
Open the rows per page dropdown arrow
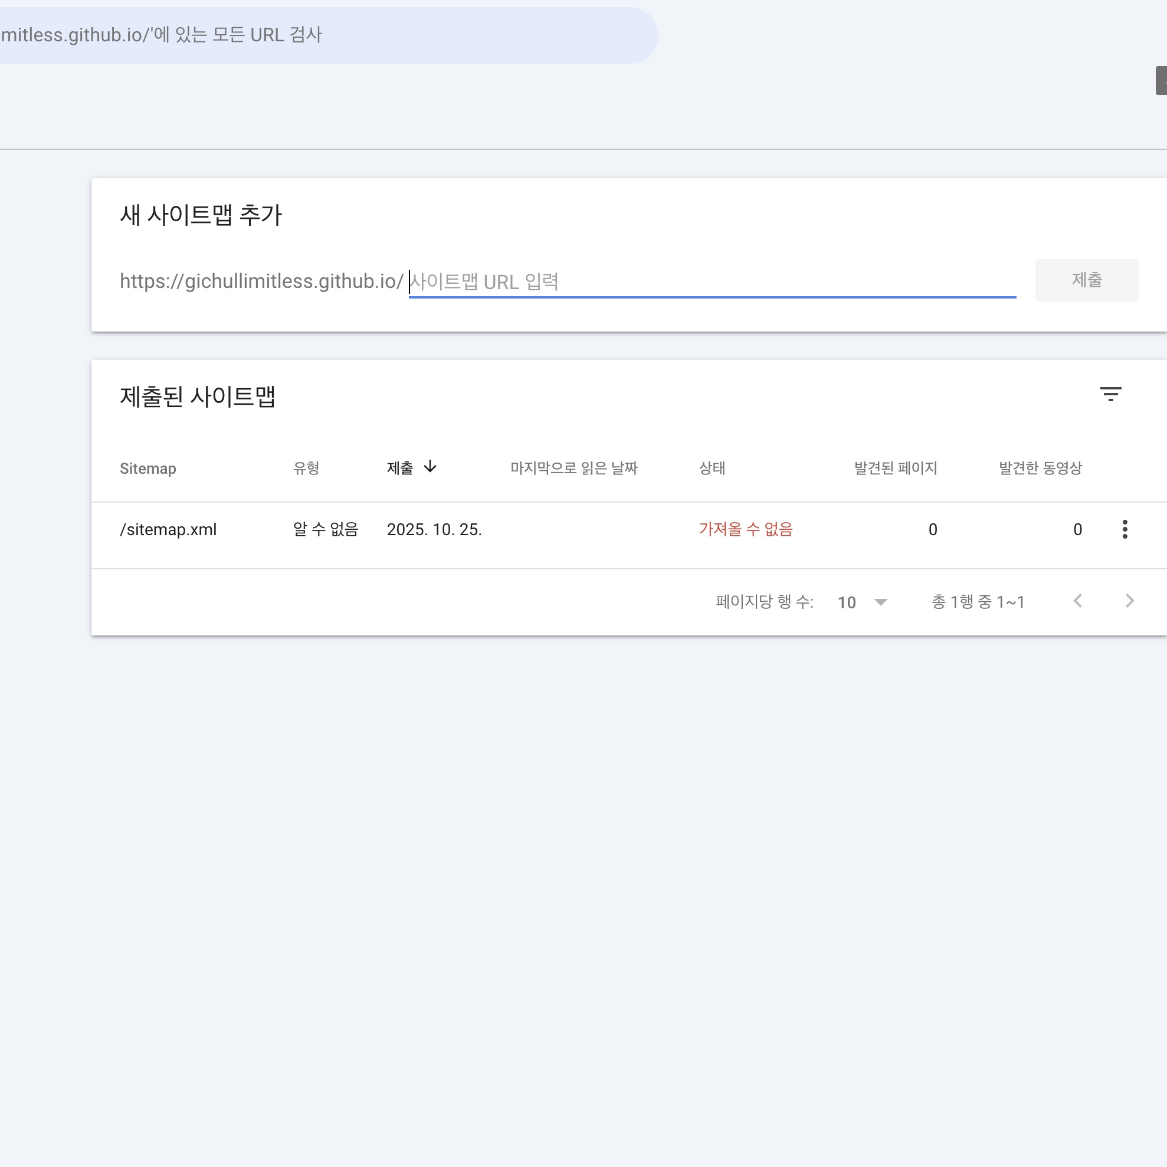pos(881,602)
